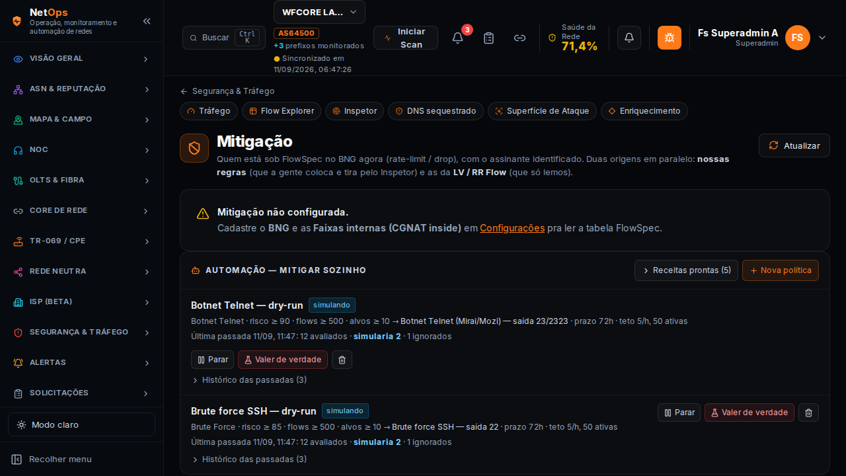This screenshot has height=476, width=846.
Task: Open DNS sequestrado tab
Action: [436, 111]
